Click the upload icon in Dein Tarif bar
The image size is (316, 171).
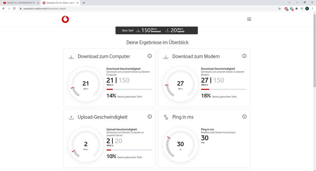point(167,31)
